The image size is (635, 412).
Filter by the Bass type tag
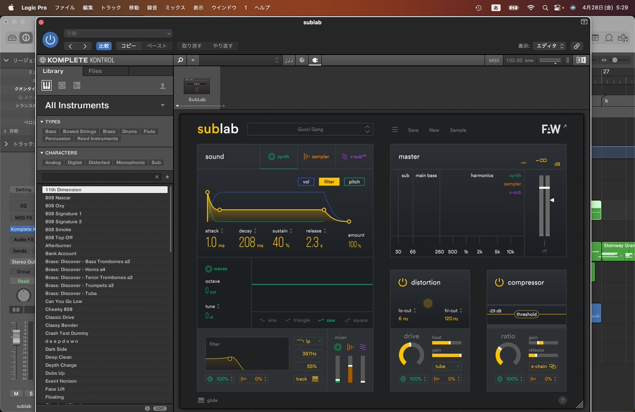[51, 131]
